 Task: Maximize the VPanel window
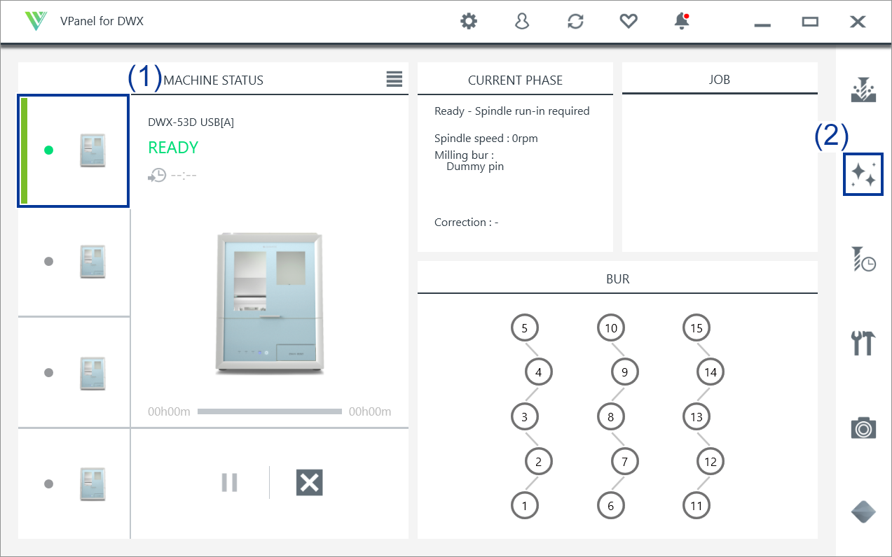tap(810, 22)
